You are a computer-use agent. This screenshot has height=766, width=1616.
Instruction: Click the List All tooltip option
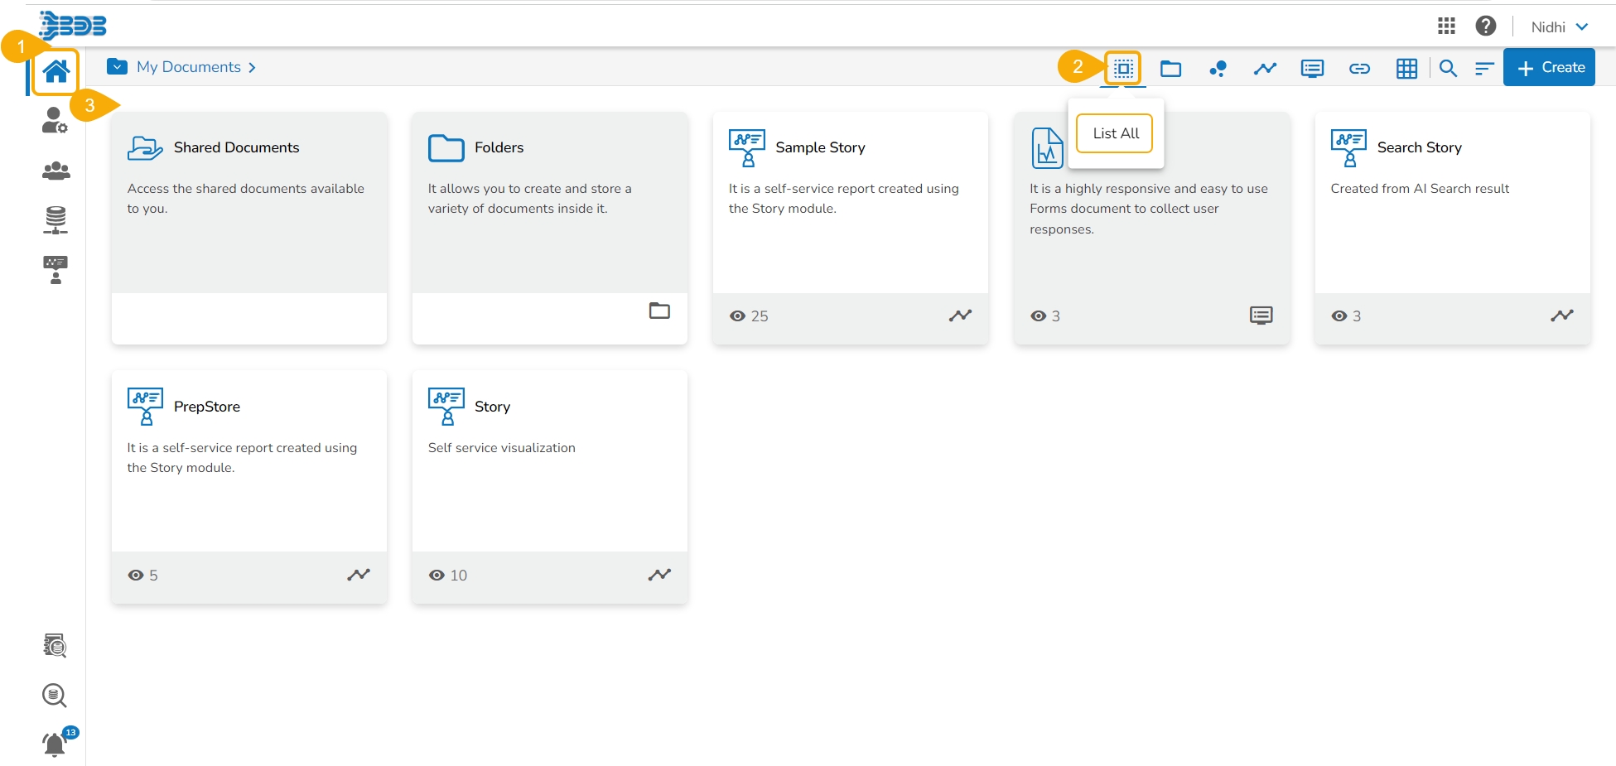1115,133
